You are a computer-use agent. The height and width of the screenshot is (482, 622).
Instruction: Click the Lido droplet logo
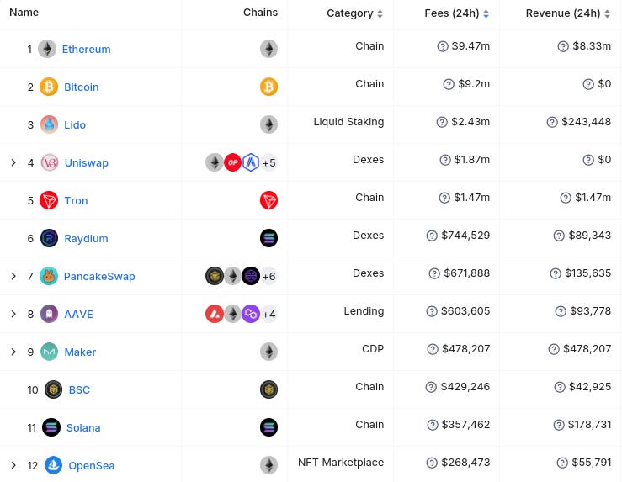[x=49, y=124]
